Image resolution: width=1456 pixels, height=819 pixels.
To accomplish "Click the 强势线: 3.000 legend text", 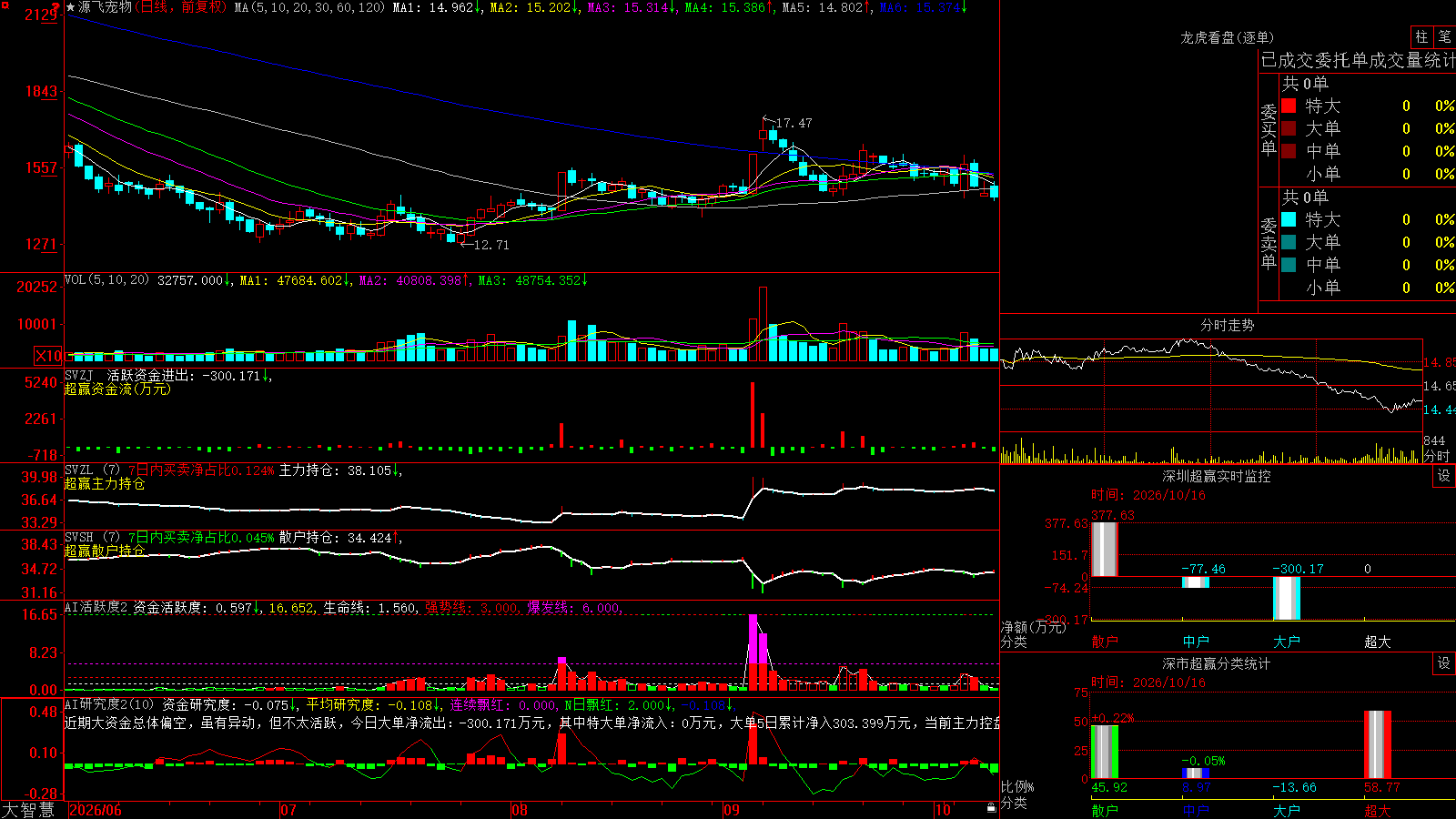I will tap(471, 608).
